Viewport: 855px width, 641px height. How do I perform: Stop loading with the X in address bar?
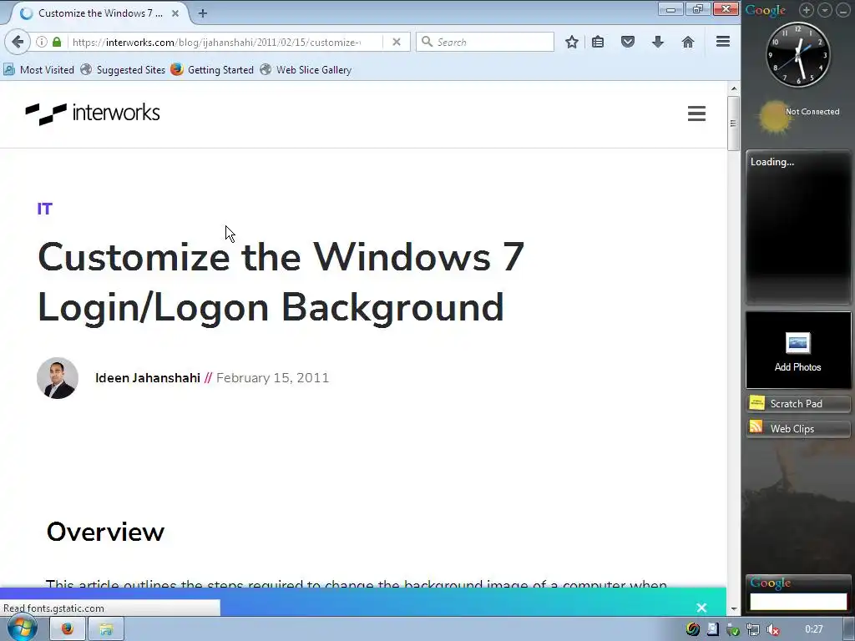tap(397, 42)
